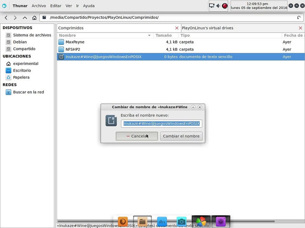Image resolution: width=305 pixels, height=228 pixels.
Task: Open the Thunar application menu
Action: point(20,6)
